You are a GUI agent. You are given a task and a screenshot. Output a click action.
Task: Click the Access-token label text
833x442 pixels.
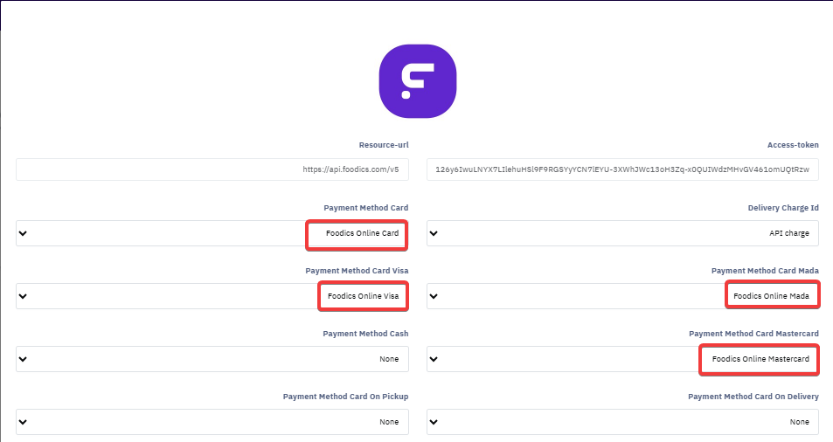[793, 145]
